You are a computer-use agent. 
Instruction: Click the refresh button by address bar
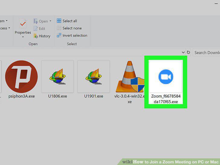click(188, 53)
